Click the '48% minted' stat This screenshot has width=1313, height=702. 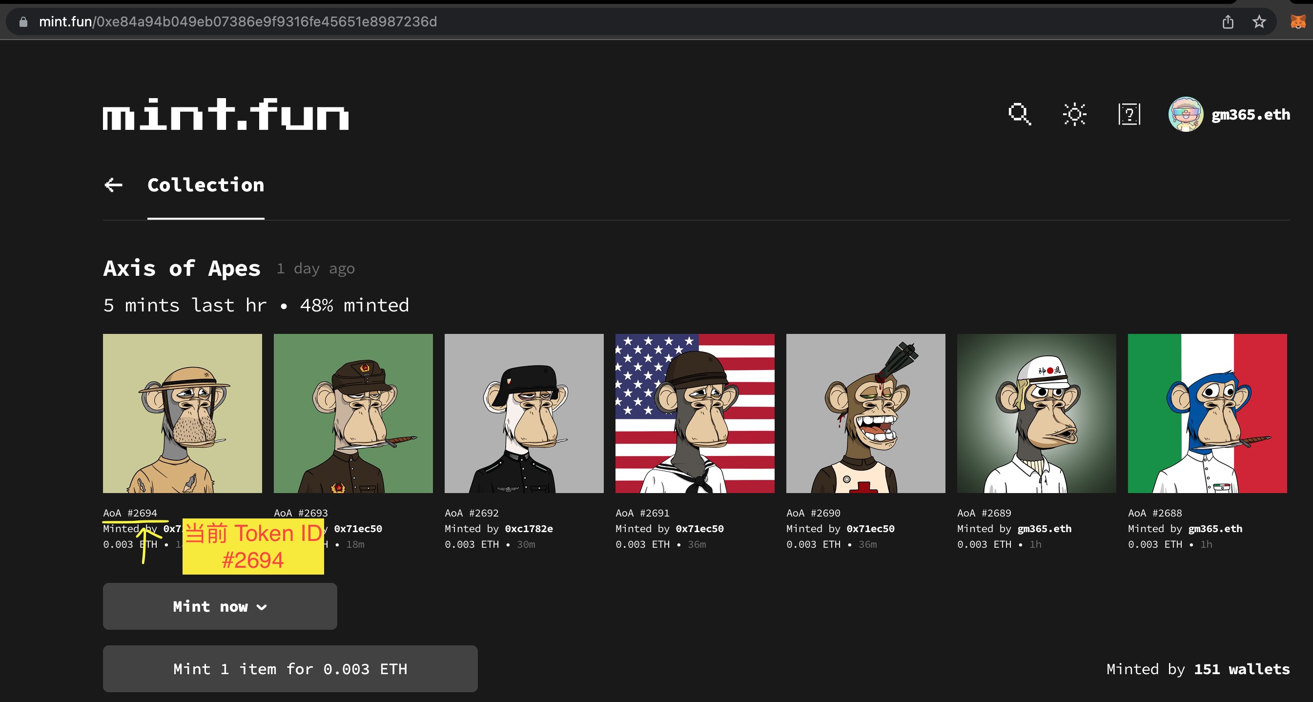tap(354, 305)
